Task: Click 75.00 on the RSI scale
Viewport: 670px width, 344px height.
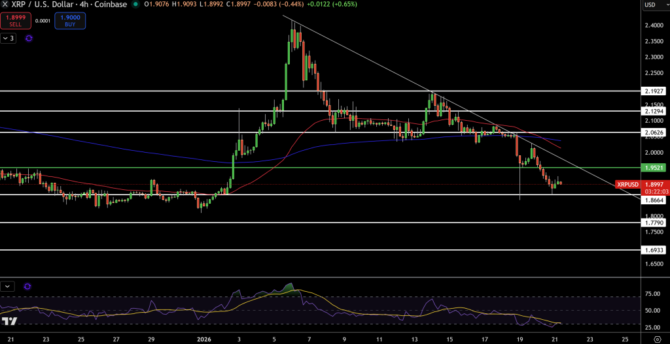Action: 652,294
